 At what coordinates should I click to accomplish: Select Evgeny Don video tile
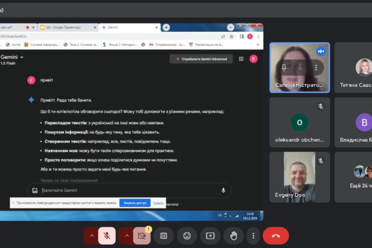(299, 177)
